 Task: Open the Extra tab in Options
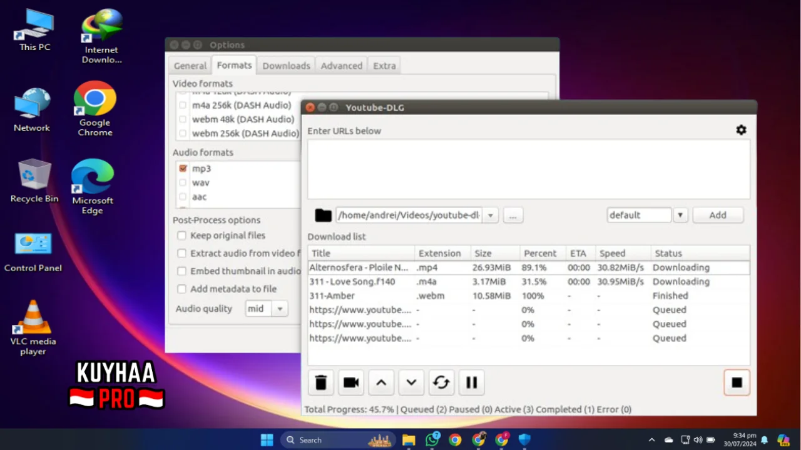pos(384,66)
